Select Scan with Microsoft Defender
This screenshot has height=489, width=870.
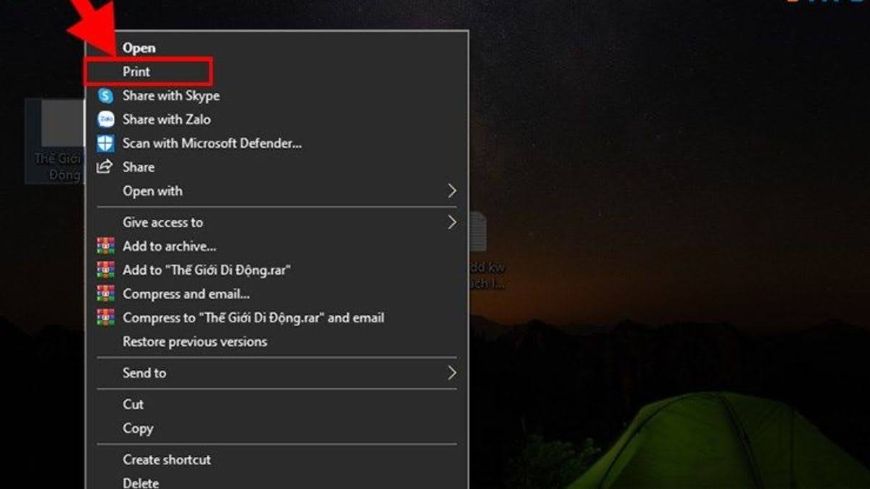212,143
